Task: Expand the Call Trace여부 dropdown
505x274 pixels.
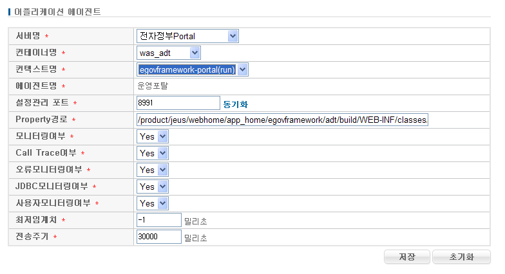Action: 153,153
